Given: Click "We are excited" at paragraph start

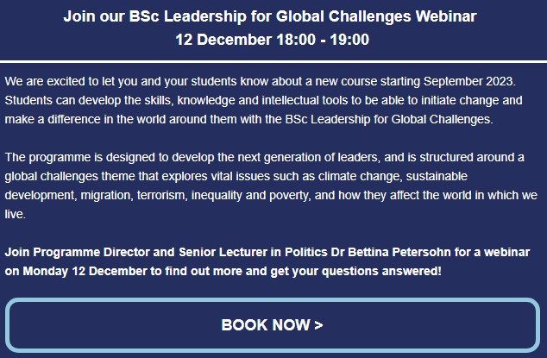Looking at the screenshot, I should 45,81.
